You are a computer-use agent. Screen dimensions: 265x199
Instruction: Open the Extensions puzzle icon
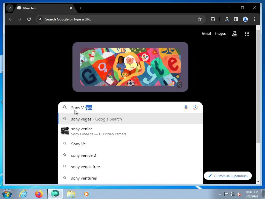(213, 19)
